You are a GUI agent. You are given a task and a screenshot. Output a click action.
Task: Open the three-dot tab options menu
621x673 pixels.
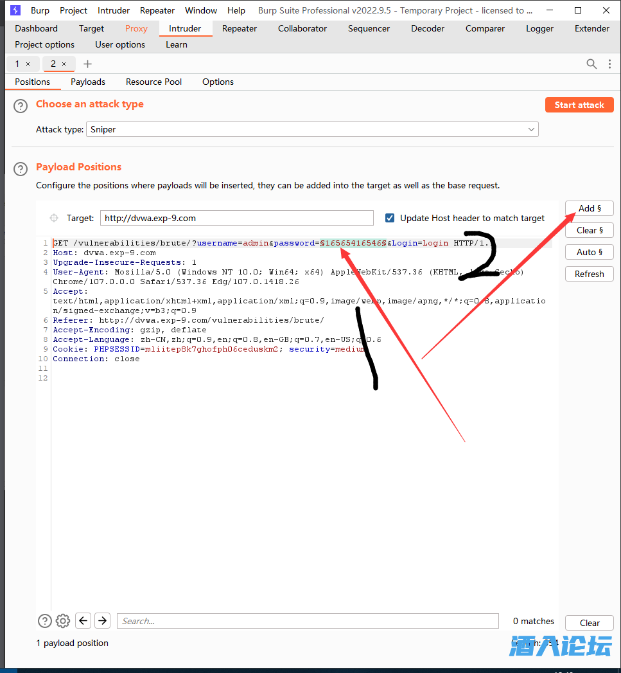tap(609, 64)
